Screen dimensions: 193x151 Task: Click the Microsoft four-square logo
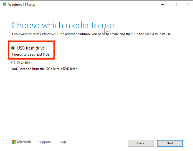pyautogui.click(x=14, y=142)
